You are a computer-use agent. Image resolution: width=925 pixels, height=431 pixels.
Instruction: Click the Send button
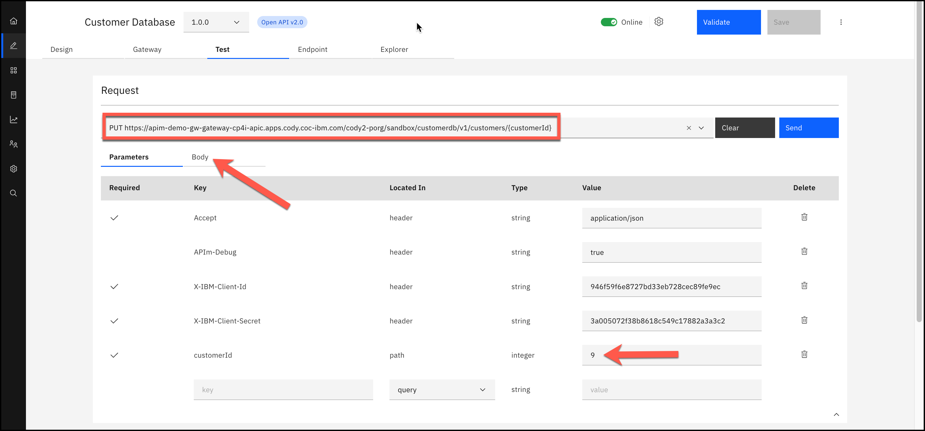tap(808, 128)
